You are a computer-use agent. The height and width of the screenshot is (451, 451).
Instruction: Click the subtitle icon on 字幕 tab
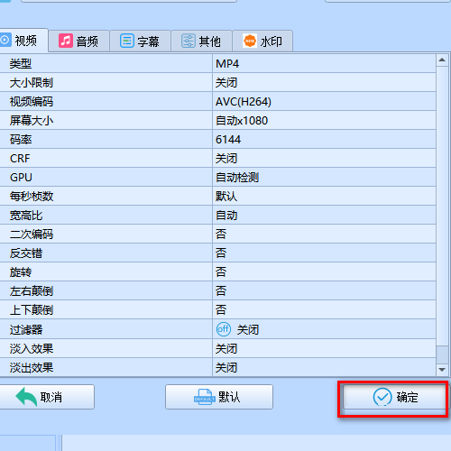tap(127, 41)
